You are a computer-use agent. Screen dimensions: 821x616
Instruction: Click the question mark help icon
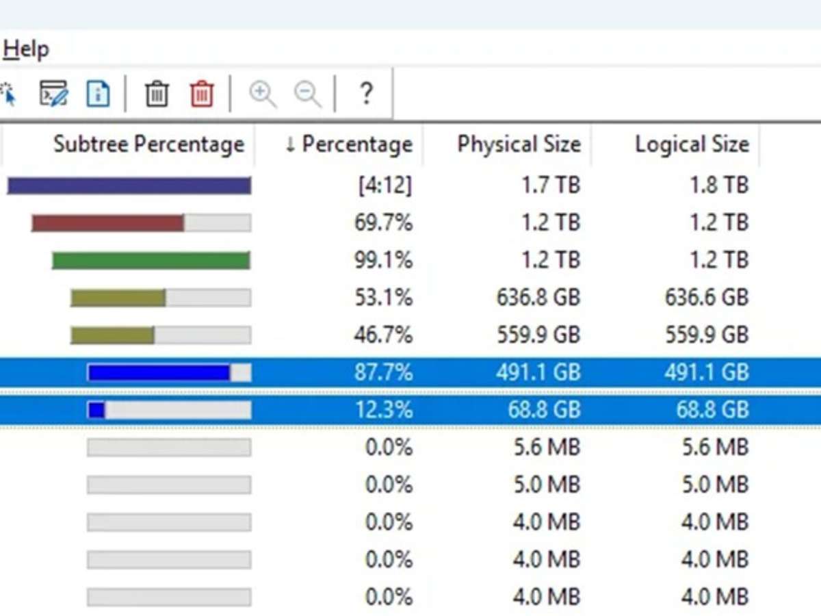click(366, 92)
